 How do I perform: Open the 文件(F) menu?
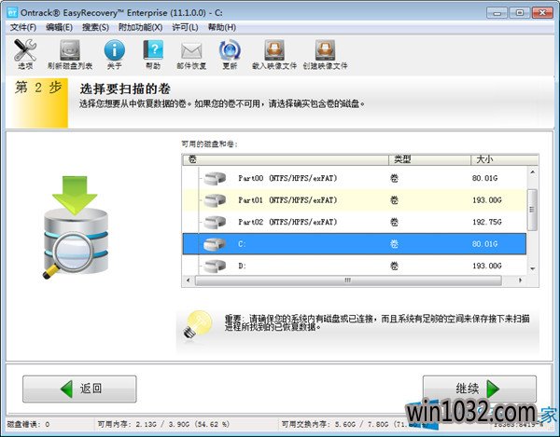(22, 27)
